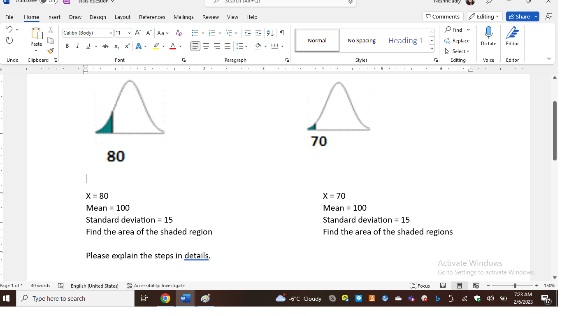Open the Insert ribbon tab

[x=54, y=17]
